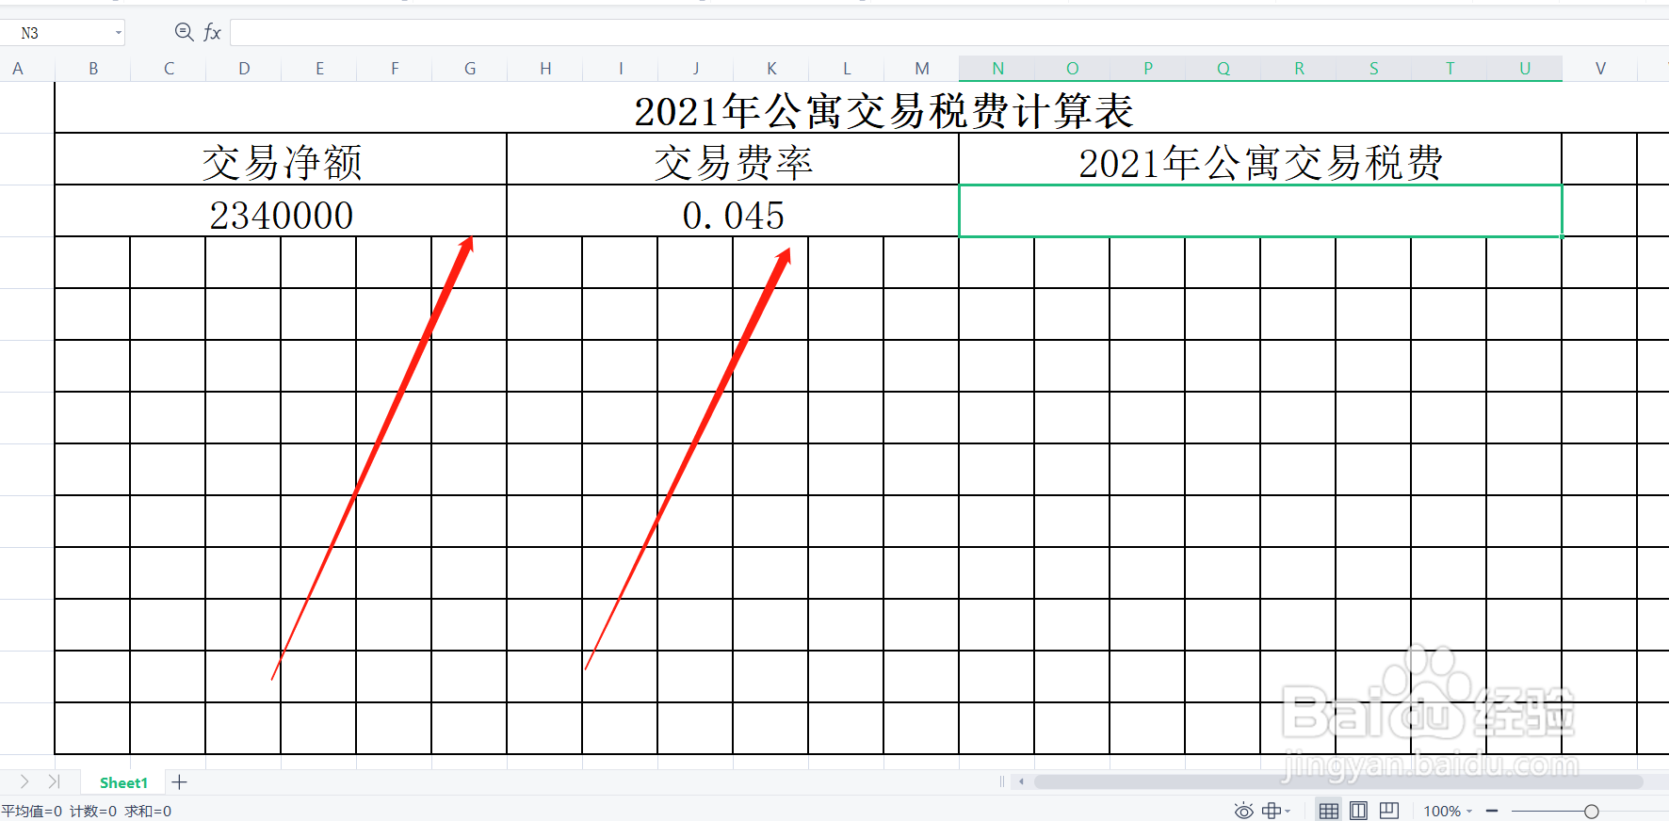Open the reading mode crosshair icon
This screenshot has height=821, width=1669.
pyautogui.click(x=1272, y=811)
